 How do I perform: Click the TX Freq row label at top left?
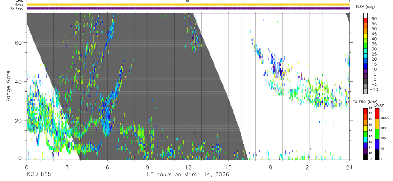click(17, 8)
